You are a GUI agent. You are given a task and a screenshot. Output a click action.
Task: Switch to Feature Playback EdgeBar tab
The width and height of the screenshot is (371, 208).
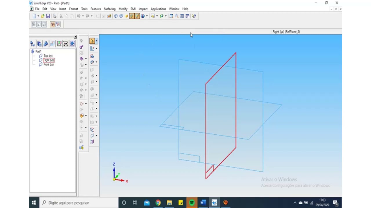tap(66, 44)
